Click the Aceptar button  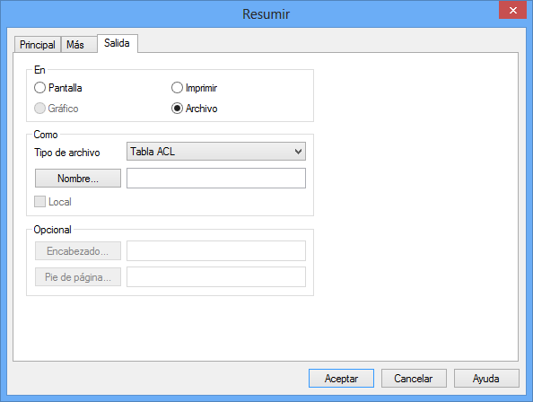pos(341,378)
